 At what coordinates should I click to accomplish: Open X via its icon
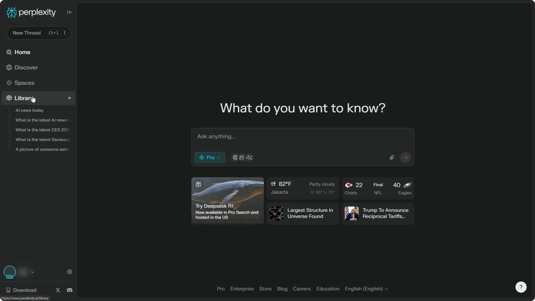[x=58, y=290]
